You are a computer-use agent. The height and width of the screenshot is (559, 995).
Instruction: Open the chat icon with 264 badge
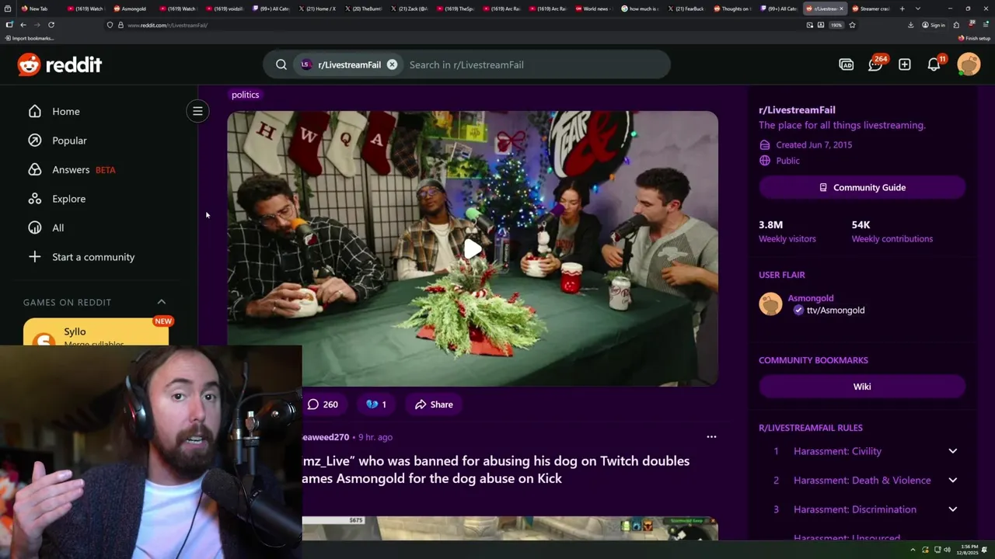pos(875,64)
